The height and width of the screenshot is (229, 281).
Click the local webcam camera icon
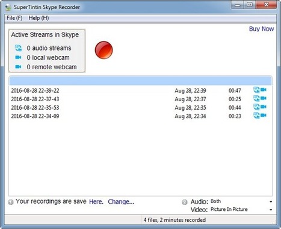tap(18, 57)
